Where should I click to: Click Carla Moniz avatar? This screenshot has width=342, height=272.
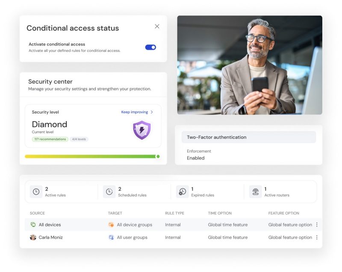click(x=33, y=237)
